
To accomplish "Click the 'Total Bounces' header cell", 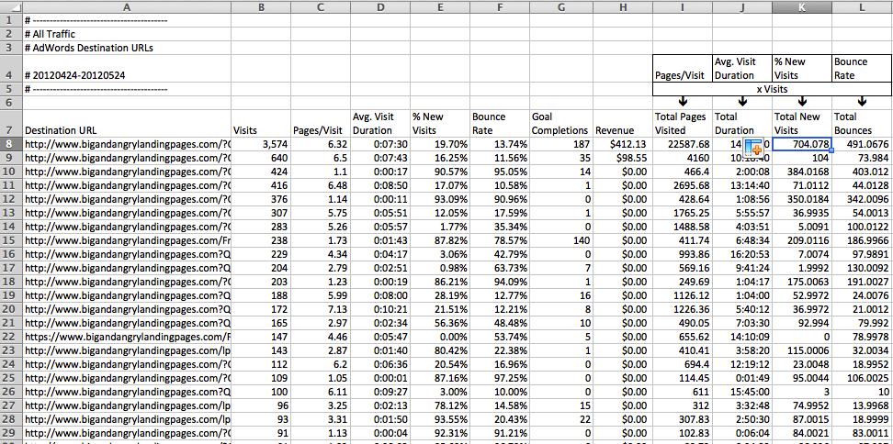I will 863,123.
